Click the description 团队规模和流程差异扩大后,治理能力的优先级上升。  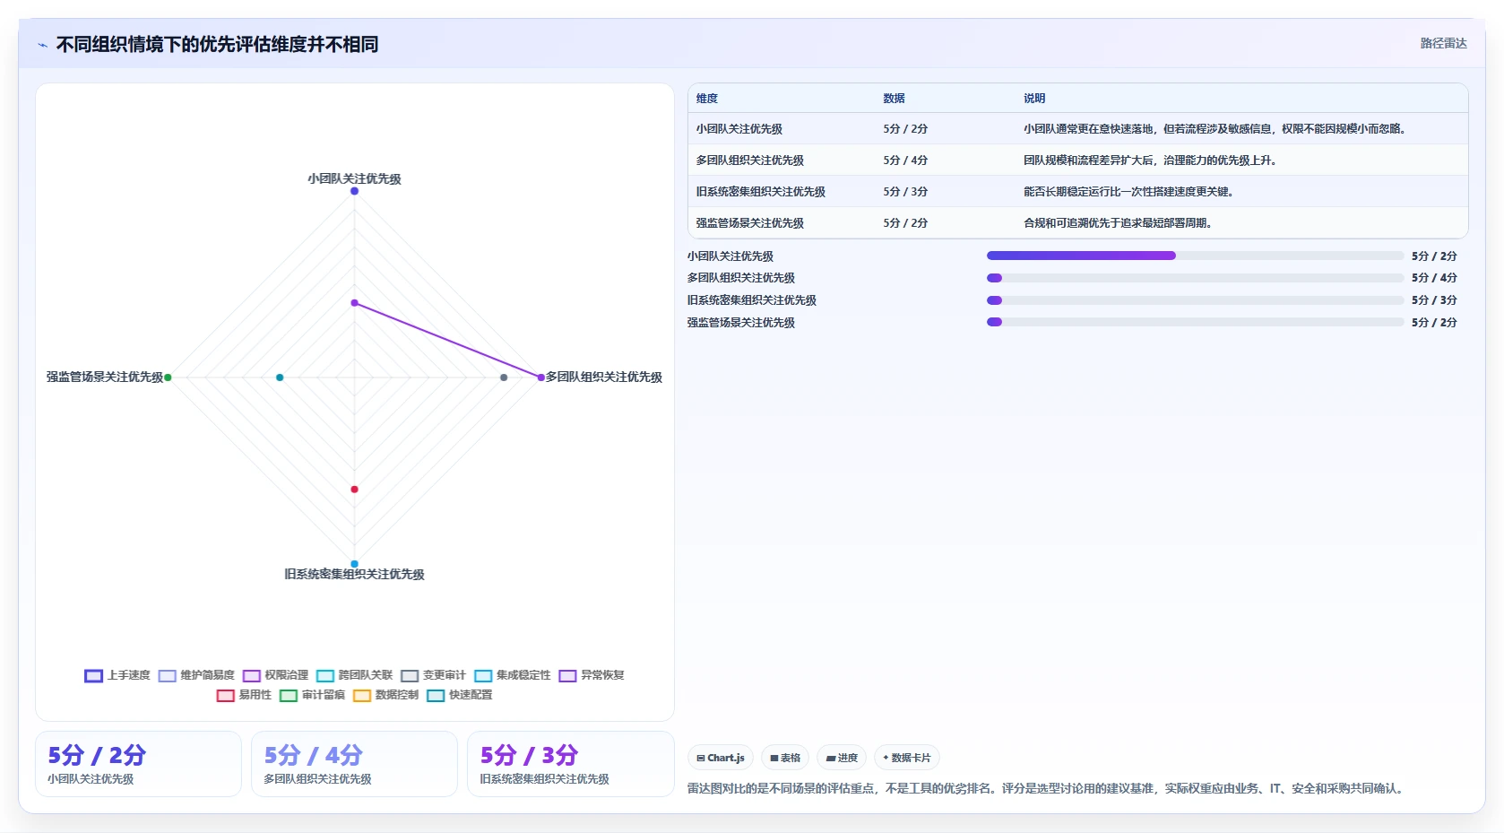[1150, 161]
